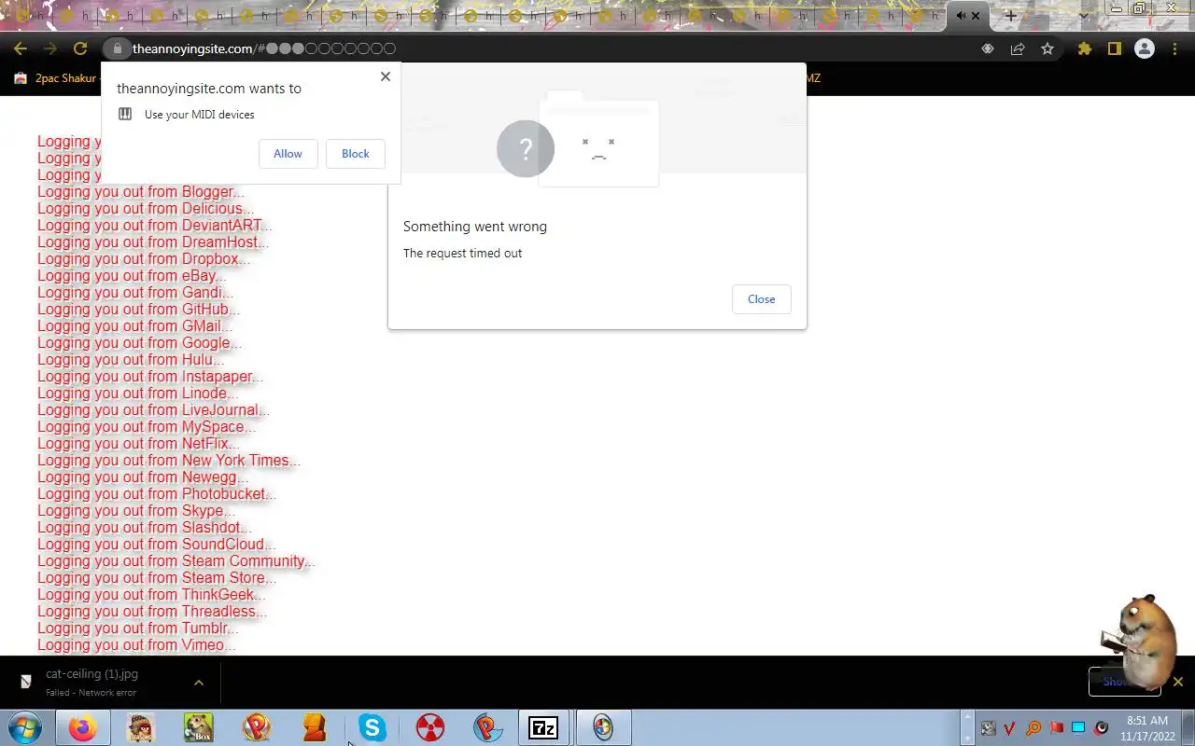1195x746 pixels.
Task: Click 'Logging you out from NetFlix' line
Action: click(138, 444)
